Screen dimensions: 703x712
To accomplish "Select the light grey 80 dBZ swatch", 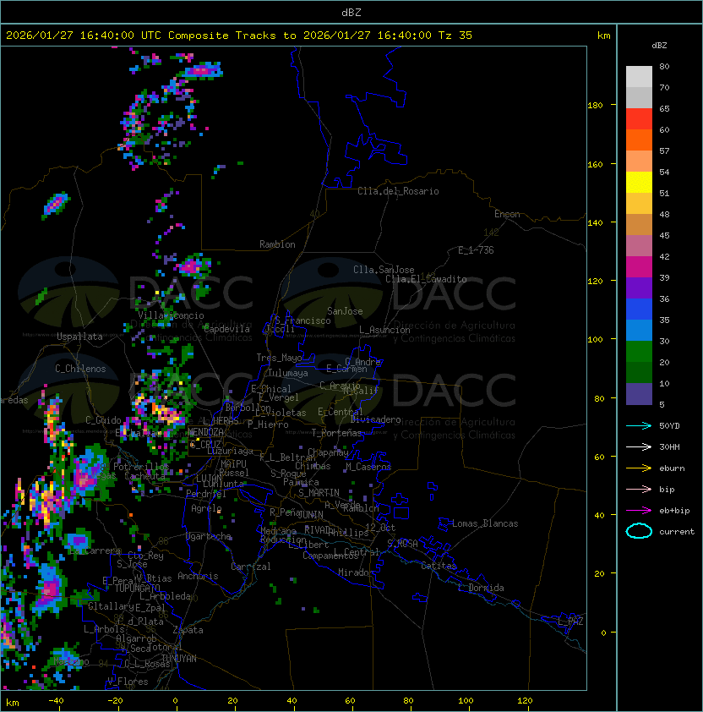I will click(639, 76).
